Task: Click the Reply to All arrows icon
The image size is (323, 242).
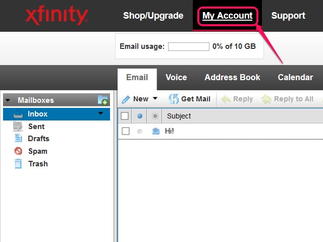Action: (266, 99)
